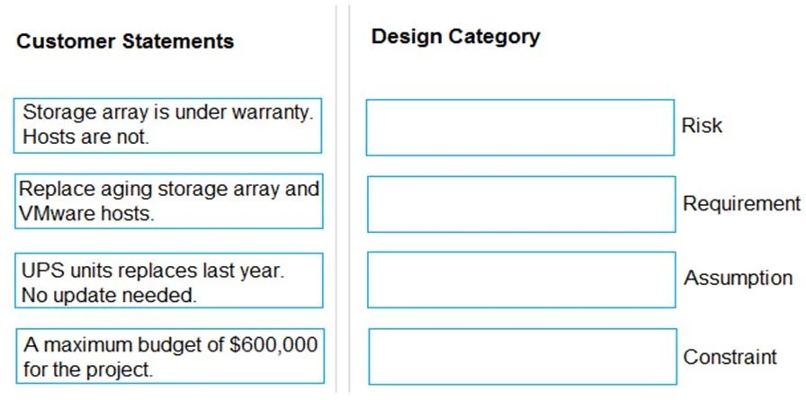The width and height of the screenshot is (806, 400).
Task: Click the 'Design Category' heading
Action: [455, 37]
